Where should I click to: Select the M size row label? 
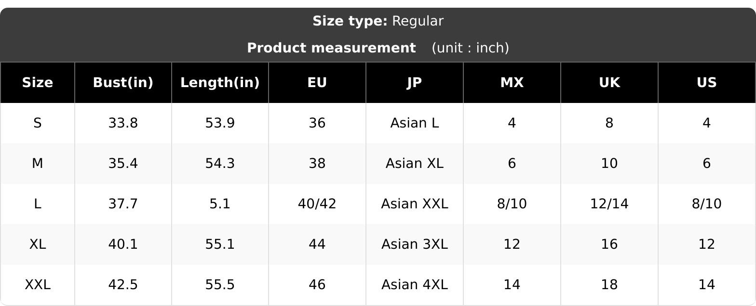tap(38, 164)
